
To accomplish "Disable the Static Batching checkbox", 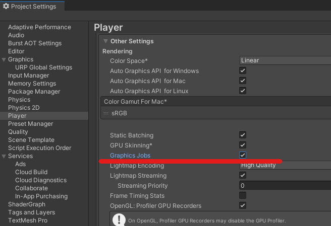I will point(243,135).
